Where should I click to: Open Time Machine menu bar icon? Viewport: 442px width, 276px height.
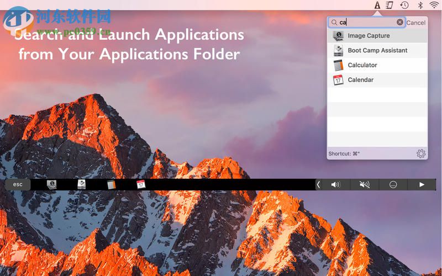click(404, 5)
